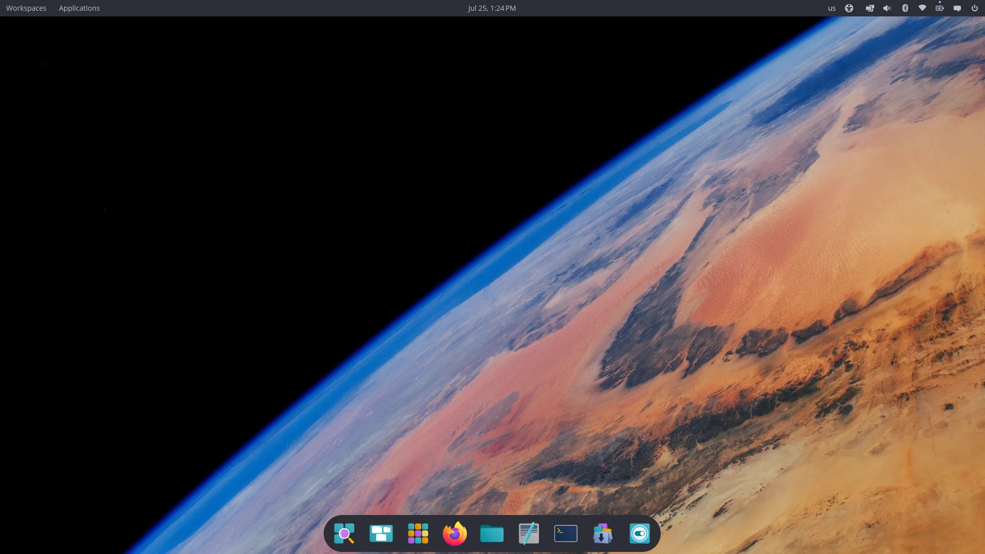
Task: Launch the Text Editor from dock
Action: pos(529,533)
